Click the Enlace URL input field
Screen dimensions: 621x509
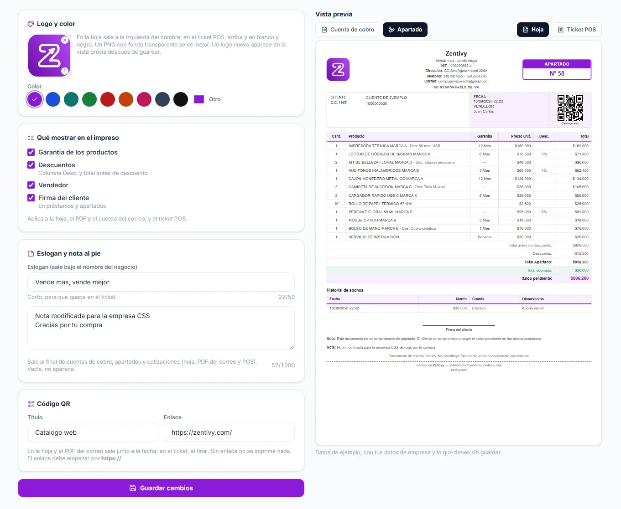click(x=229, y=432)
